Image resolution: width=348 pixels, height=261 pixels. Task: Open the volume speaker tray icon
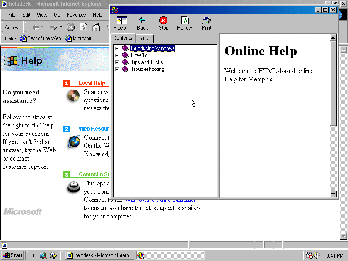click(316, 255)
